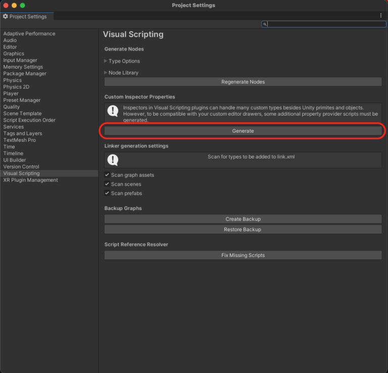Select XR Plugin Management in sidebar
The width and height of the screenshot is (388, 373).
pyautogui.click(x=30, y=180)
